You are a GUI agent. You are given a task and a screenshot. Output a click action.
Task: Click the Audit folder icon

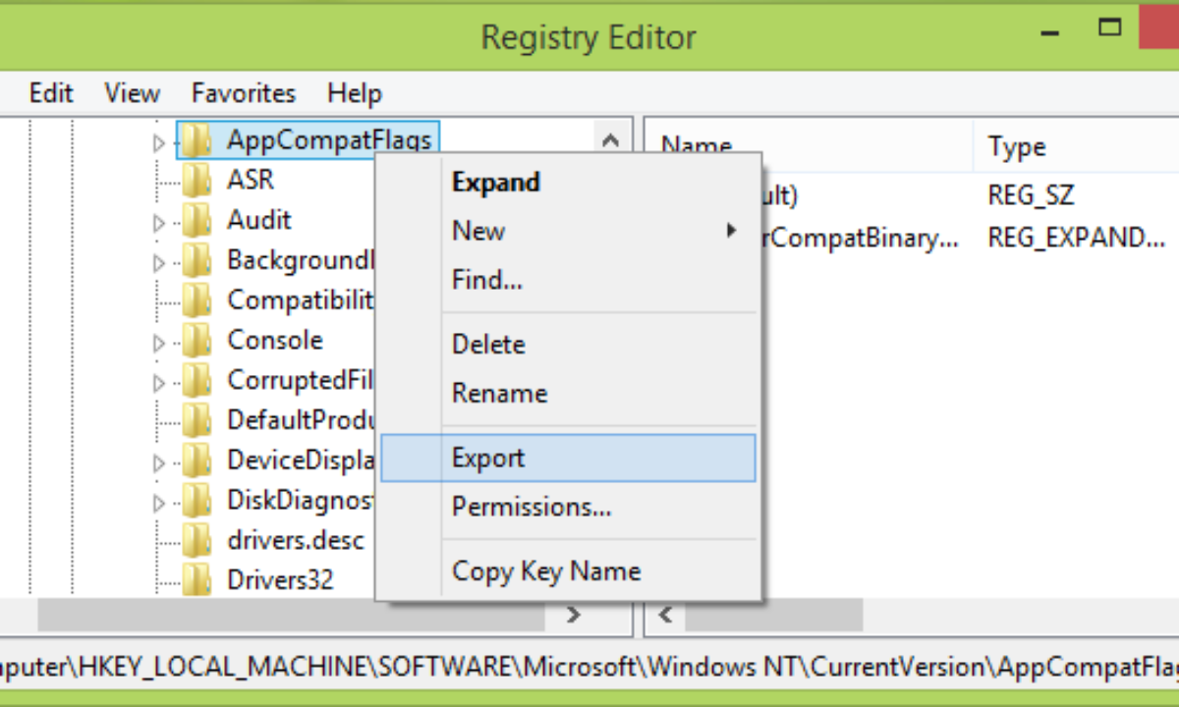pos(196,221)
